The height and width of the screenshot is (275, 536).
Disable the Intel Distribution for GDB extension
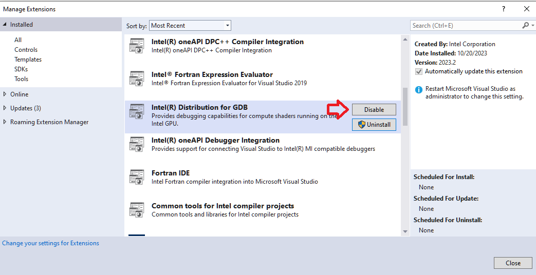coord(374,110)
